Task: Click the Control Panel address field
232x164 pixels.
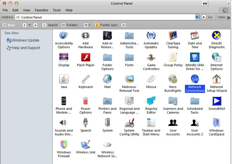Action: (x=105, y=17)
